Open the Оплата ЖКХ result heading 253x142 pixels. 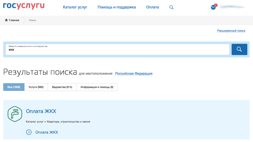(41, 111)
